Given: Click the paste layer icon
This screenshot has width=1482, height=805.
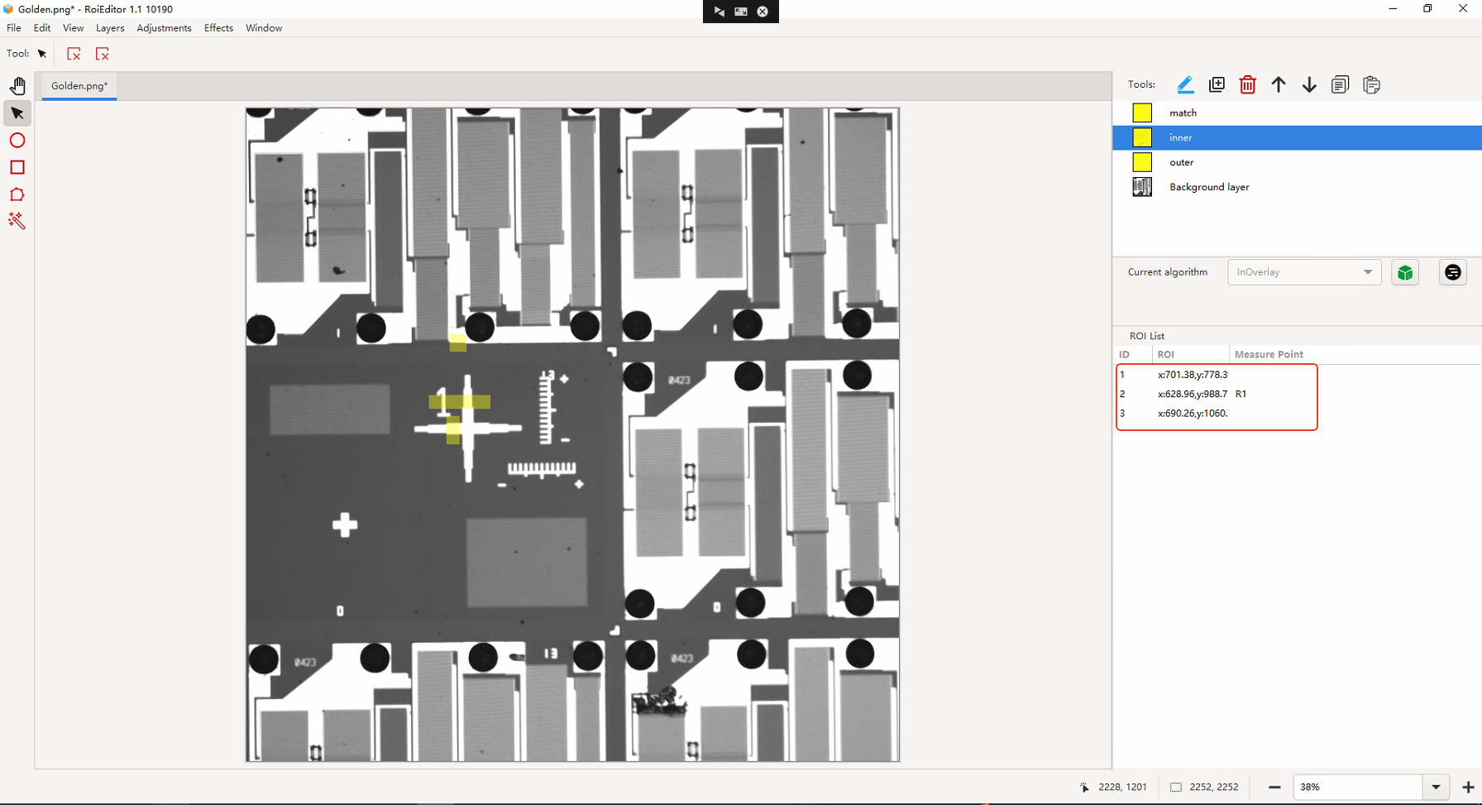Looking at the screenshot, I should (x=1371, y=84).
